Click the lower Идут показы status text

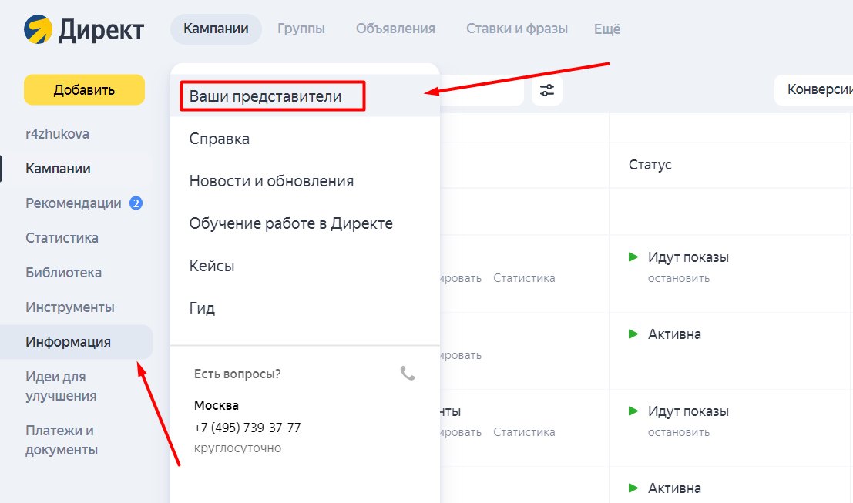[x=688, y=411]
